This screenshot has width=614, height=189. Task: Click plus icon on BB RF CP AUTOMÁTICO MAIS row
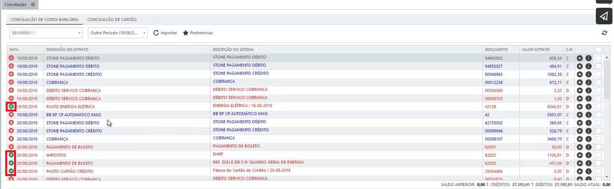click(x=580, y=115)
